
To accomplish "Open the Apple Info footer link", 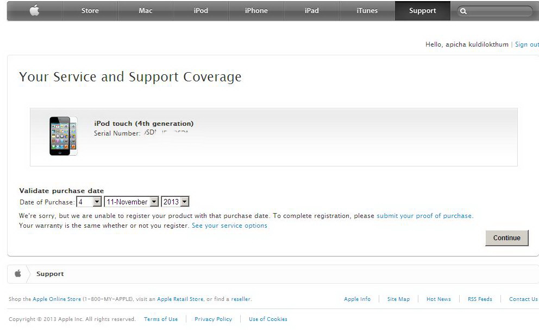I will point(357,299).
